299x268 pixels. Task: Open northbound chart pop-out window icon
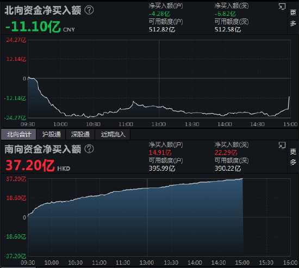[282, 7]
